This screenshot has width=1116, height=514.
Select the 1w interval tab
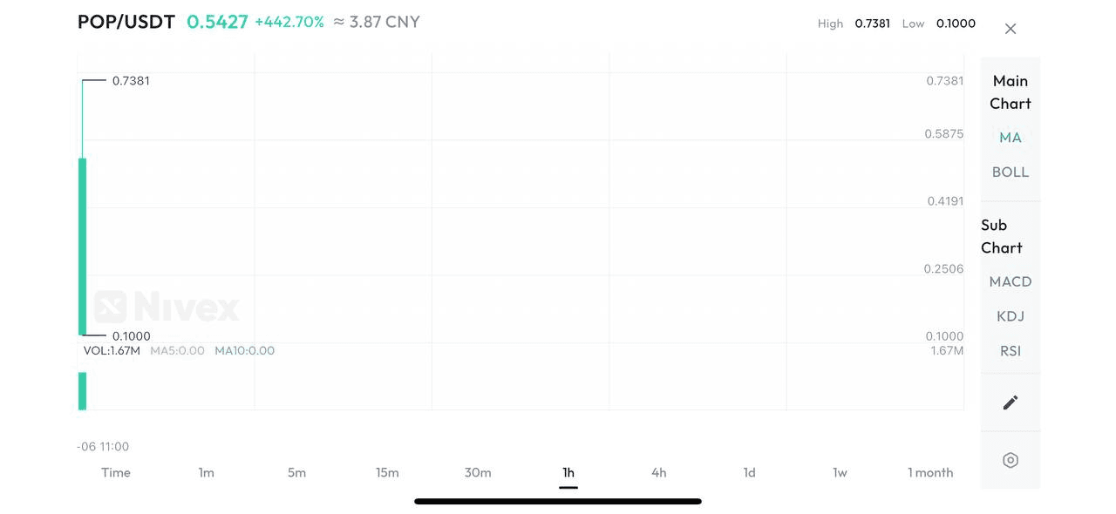(840, 472)
